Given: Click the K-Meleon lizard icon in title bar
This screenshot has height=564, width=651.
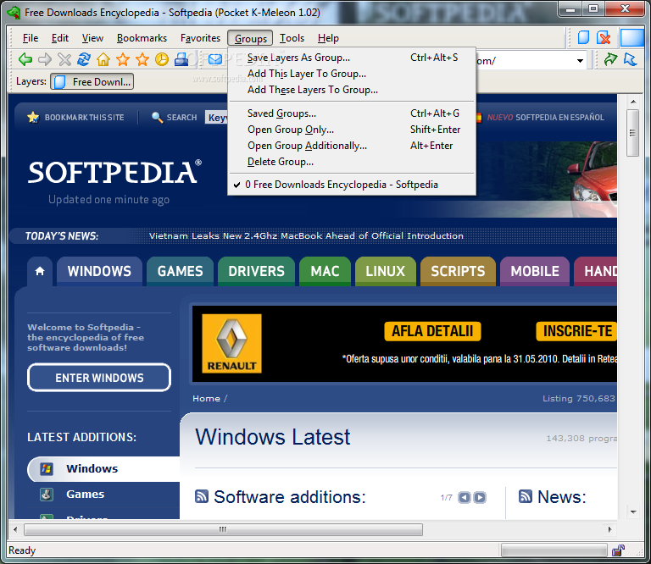Looking at the screenshot, I should [14, 13].
